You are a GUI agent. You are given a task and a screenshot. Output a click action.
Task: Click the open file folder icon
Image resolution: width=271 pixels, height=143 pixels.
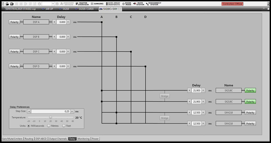point(7,4)
